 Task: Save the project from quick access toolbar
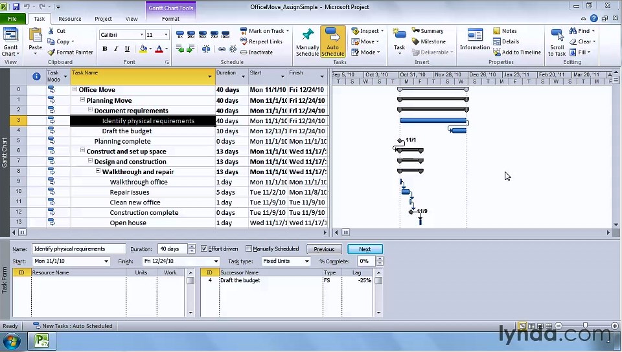(16, 6)
